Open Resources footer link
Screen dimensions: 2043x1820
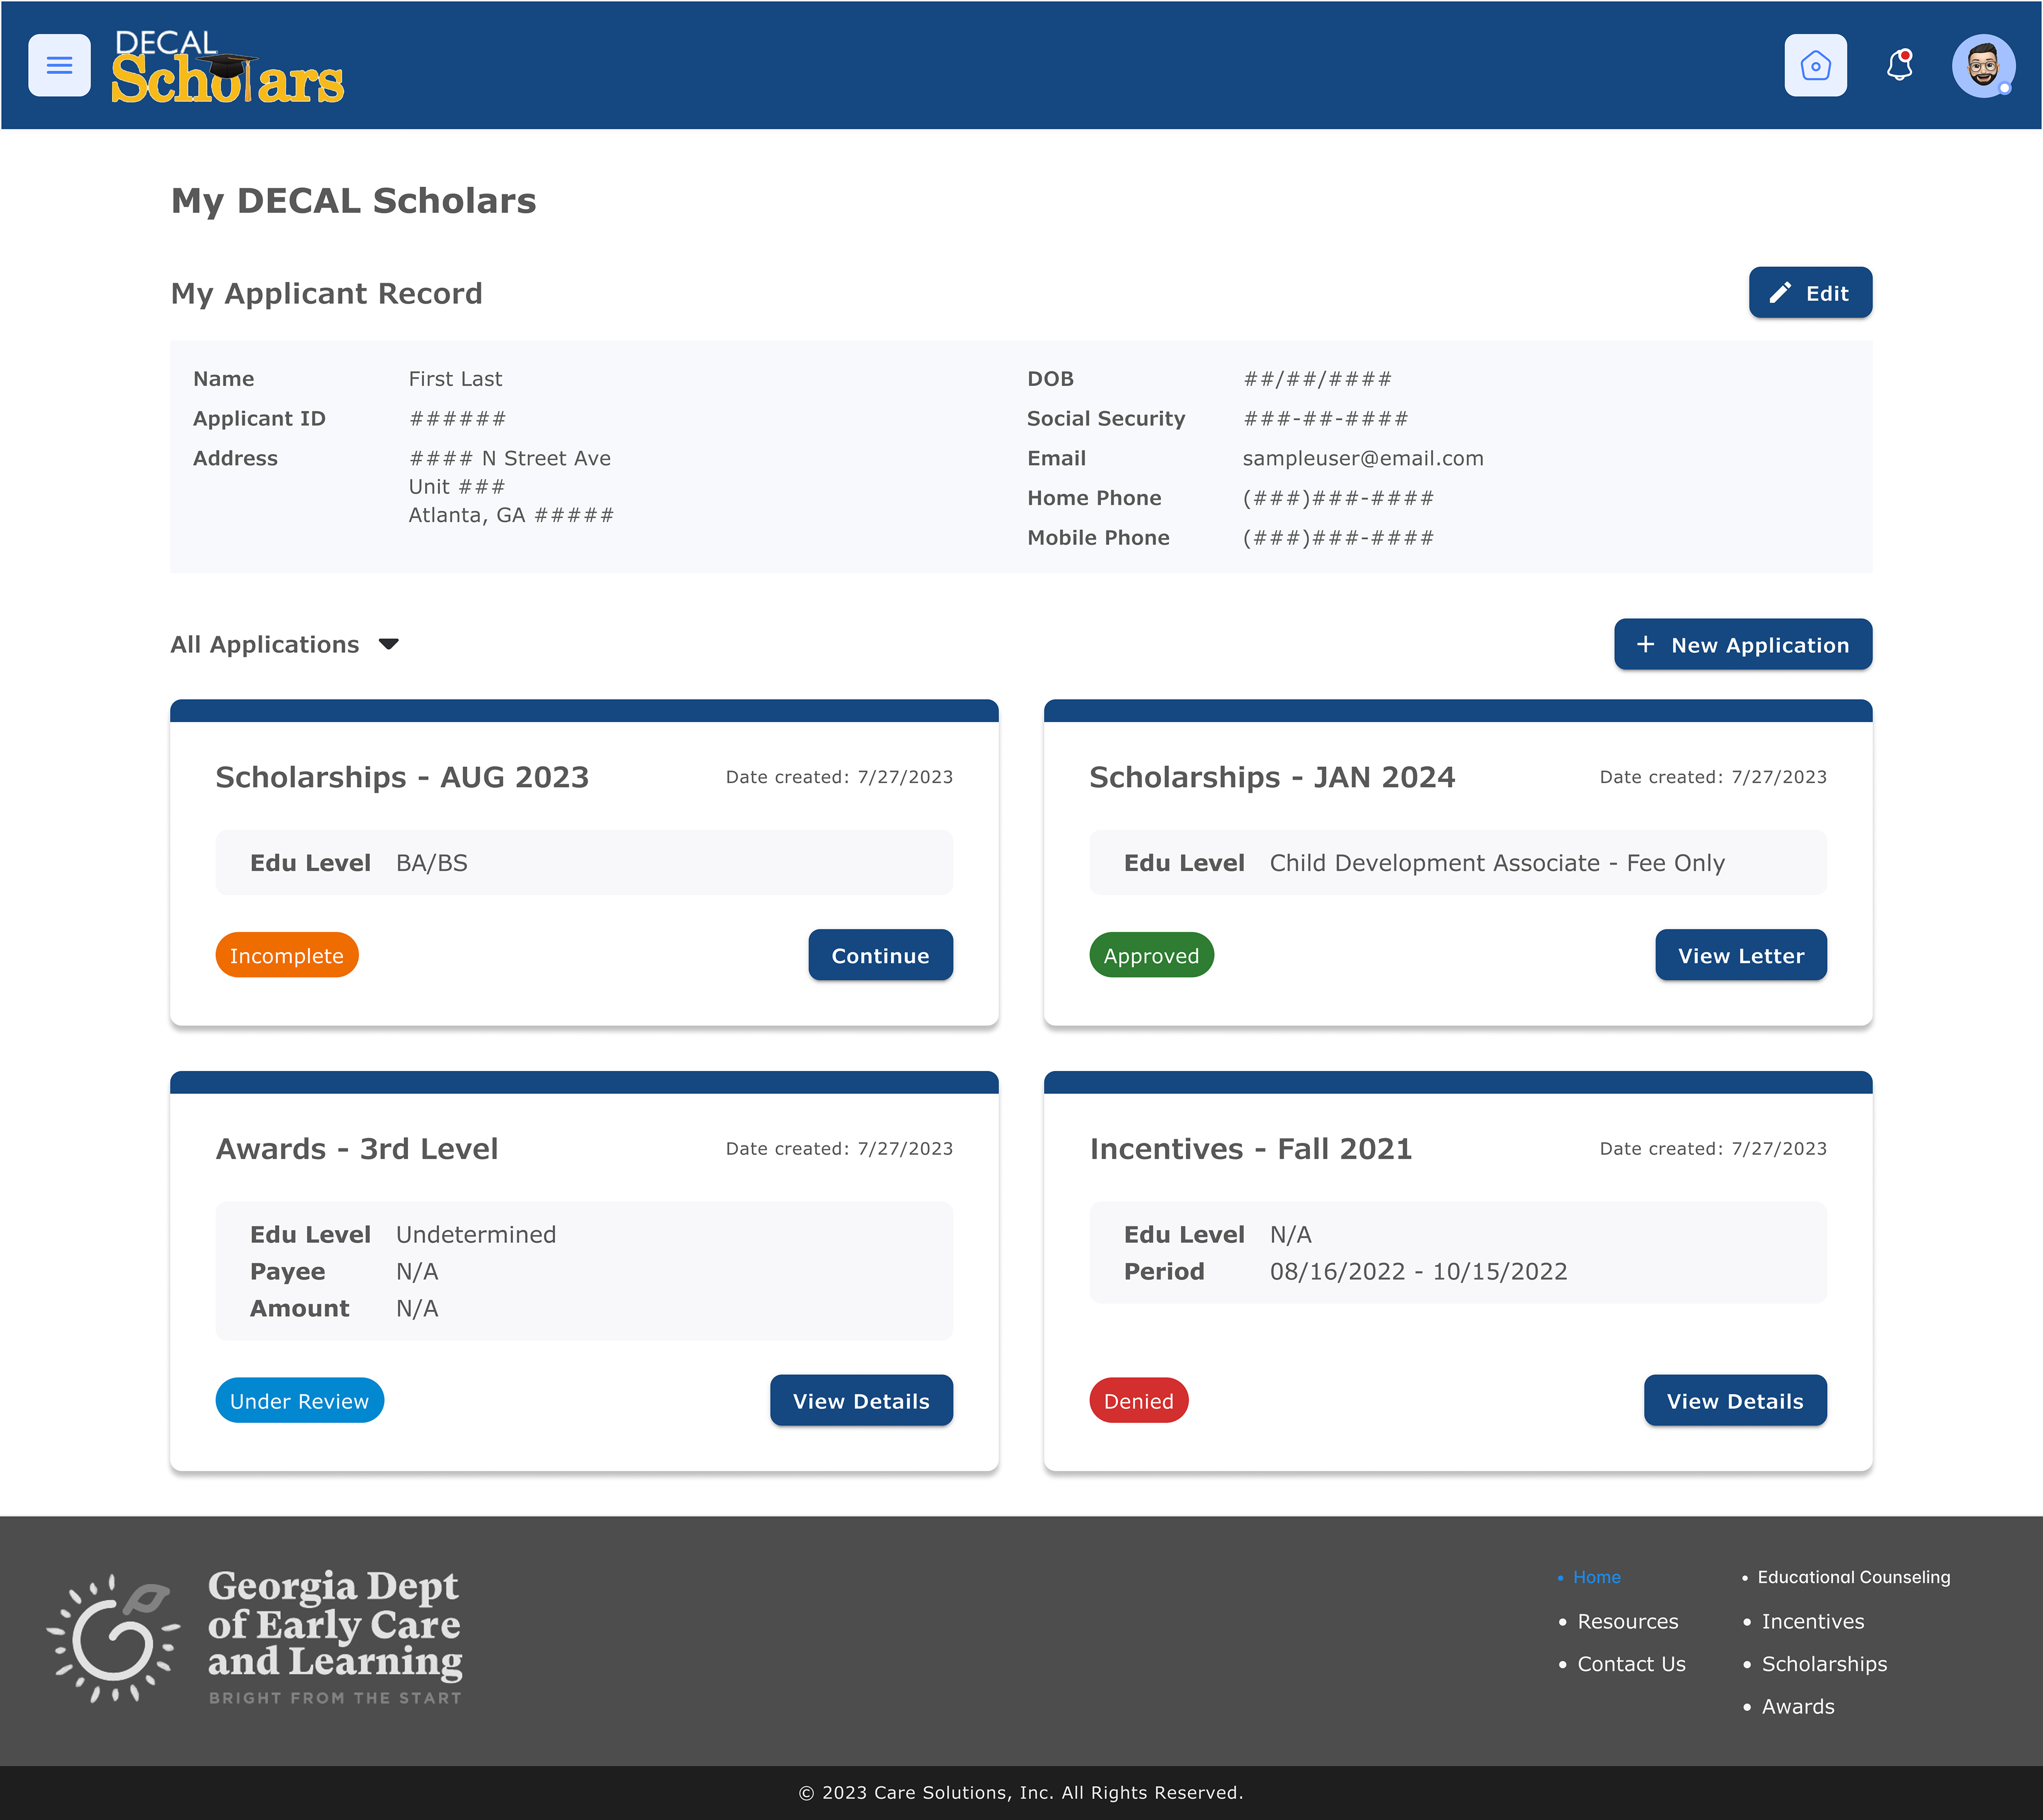click(x=1628, y=1621)
